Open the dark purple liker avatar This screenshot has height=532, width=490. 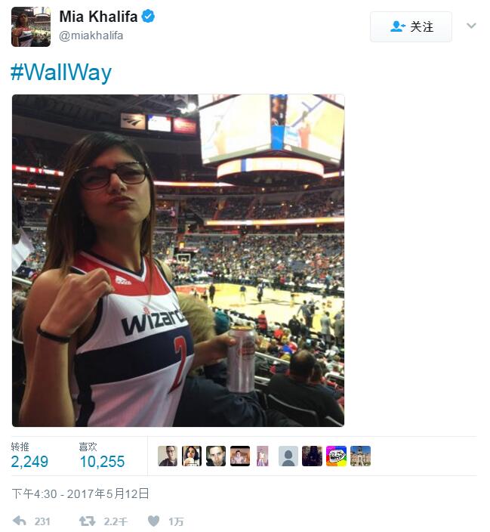pyautogui.click(x=313, y=456)
